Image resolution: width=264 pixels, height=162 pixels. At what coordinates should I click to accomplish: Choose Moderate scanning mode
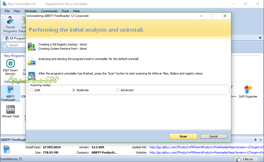click(x=73, y=90)
